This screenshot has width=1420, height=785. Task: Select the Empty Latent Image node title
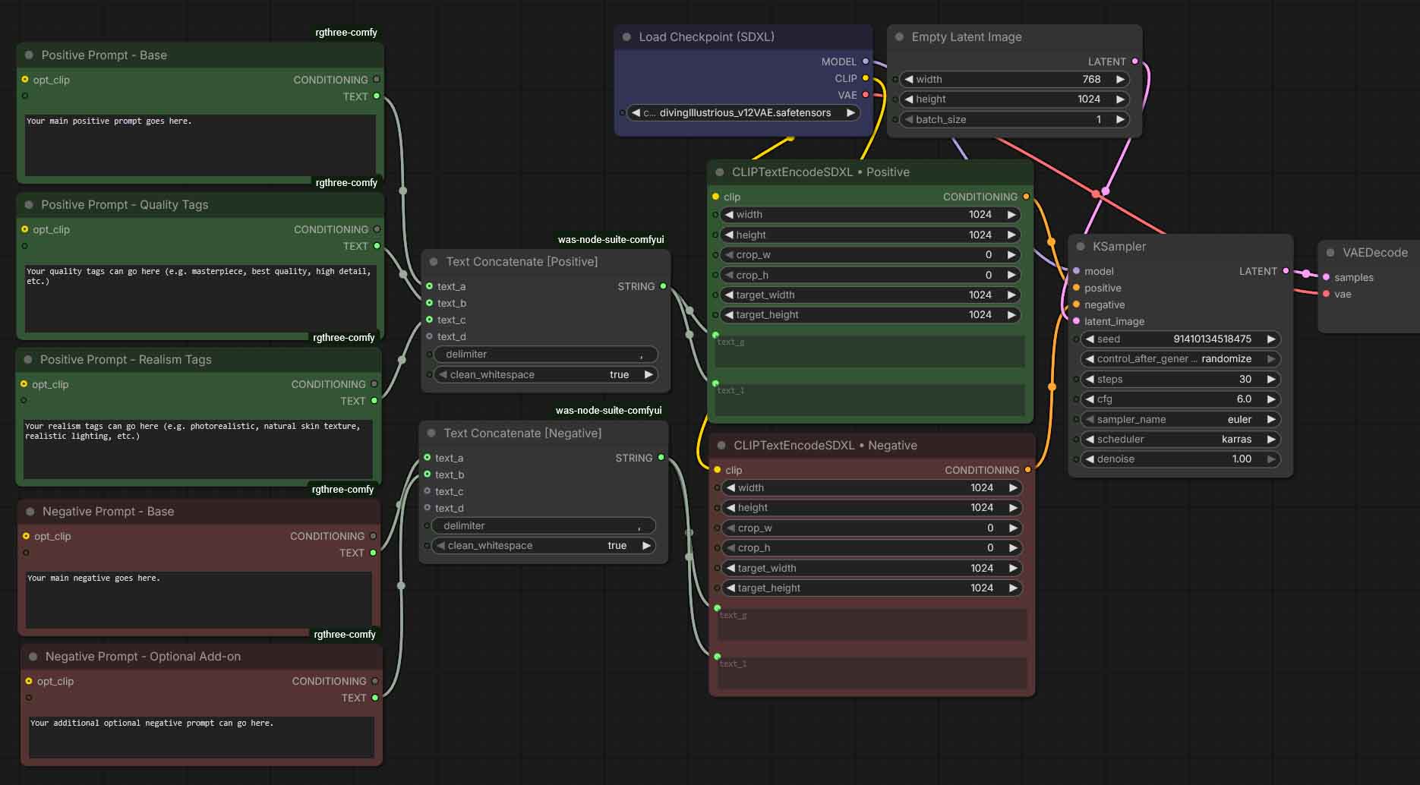point(966,37)
